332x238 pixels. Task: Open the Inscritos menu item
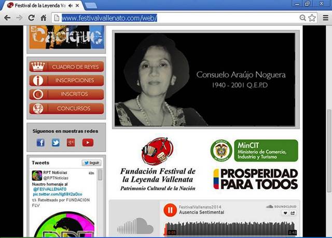[x=66, y=95]
